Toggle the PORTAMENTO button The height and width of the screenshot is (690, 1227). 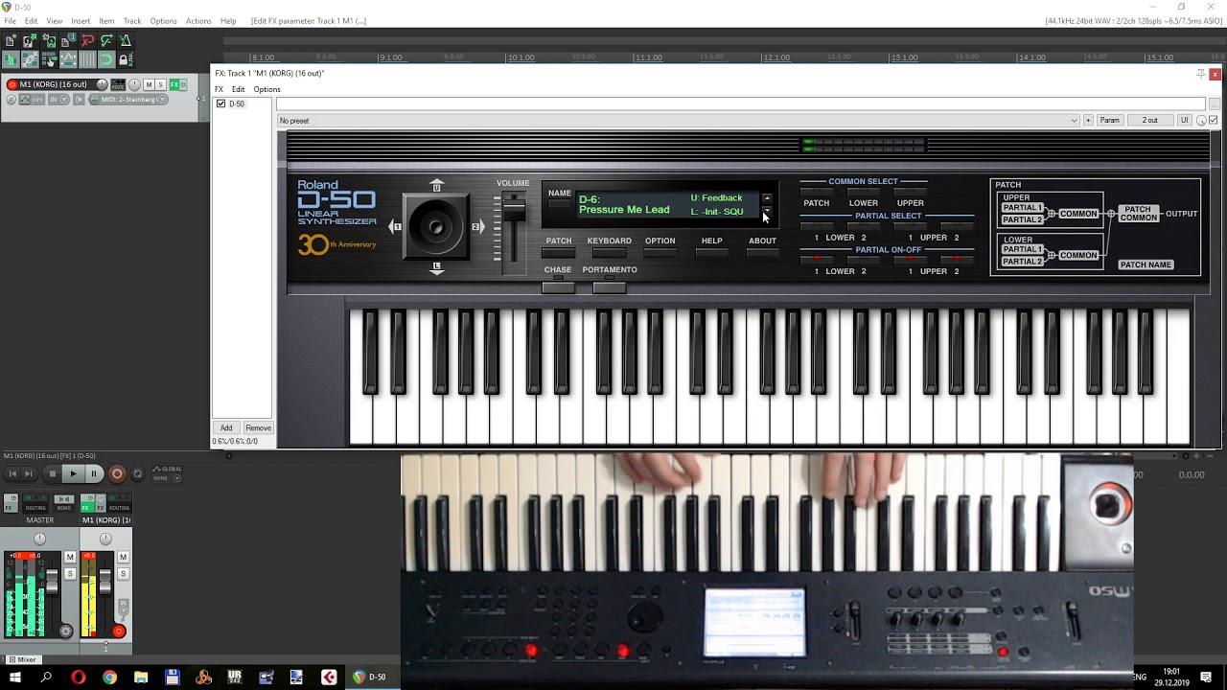coord(610,287)
